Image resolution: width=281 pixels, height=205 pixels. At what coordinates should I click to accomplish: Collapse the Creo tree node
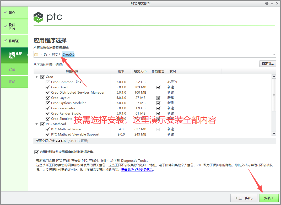pyautogui.click(x=36, y=77)
